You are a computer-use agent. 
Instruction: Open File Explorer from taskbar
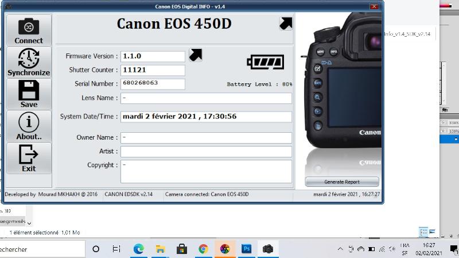coord(160,249)
